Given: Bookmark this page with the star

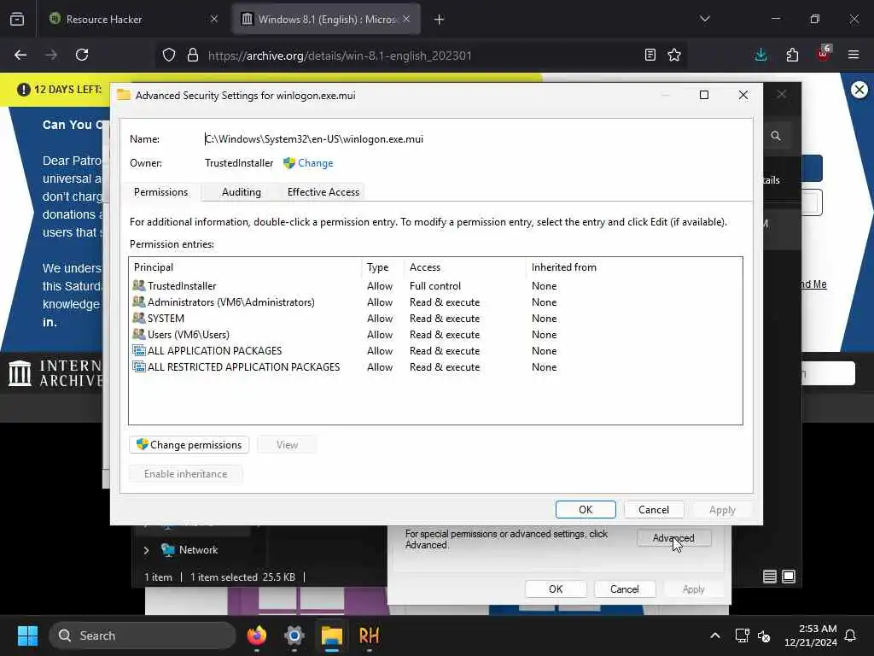Looking at the screenshot, I should coord(674,55).
